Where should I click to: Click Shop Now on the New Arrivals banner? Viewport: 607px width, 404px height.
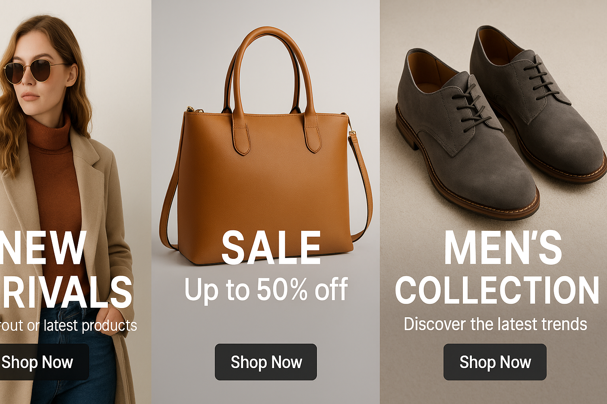43,362
